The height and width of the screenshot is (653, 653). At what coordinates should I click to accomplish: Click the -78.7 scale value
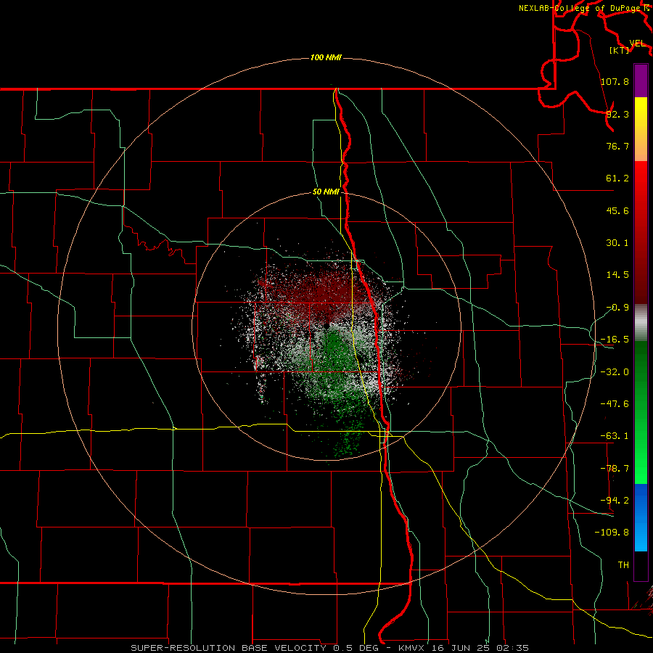click(615, 469)
